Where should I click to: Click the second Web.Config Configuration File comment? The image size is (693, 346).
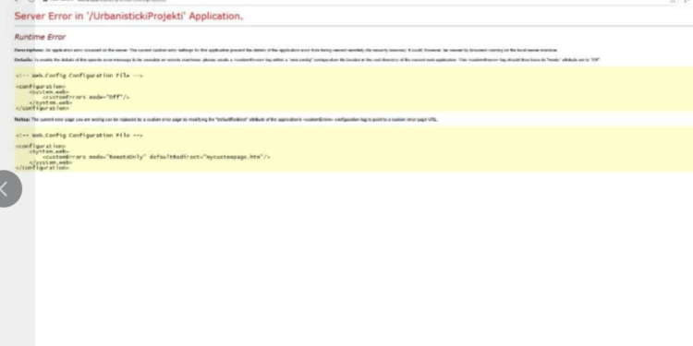(79, 136)
